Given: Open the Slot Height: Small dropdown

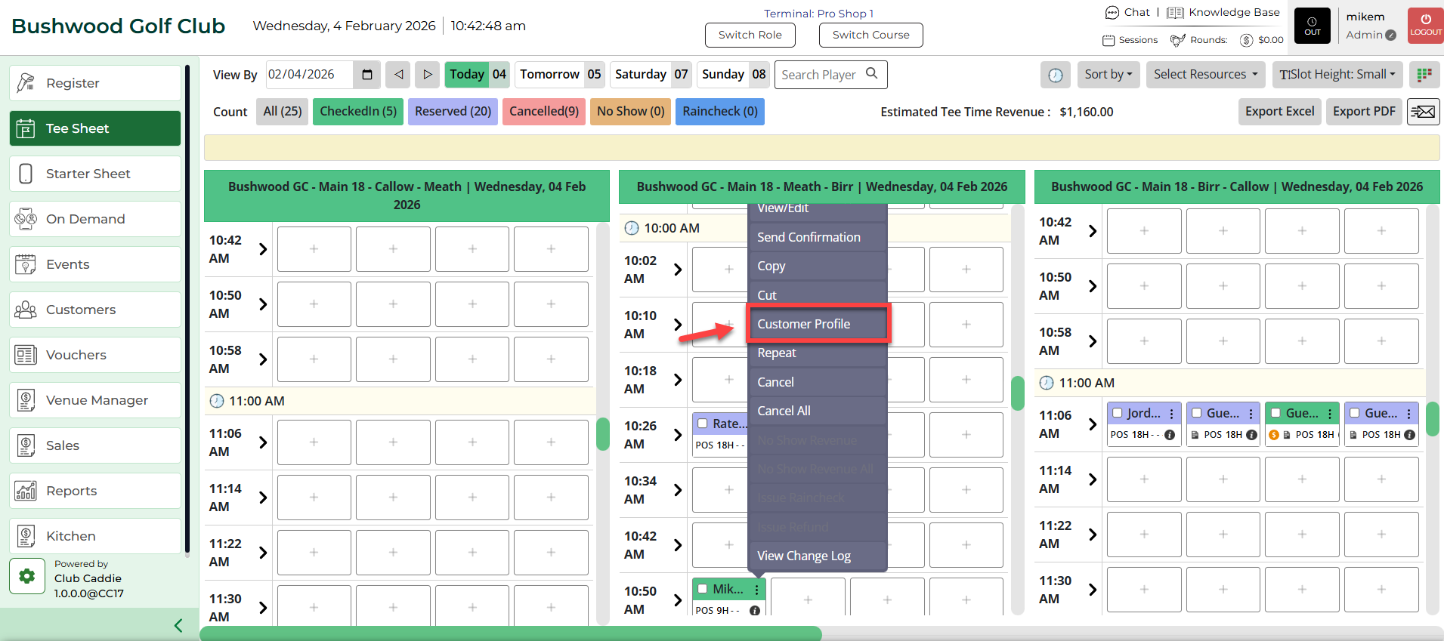Looking at the screenshot, I should coord(1337,75).
